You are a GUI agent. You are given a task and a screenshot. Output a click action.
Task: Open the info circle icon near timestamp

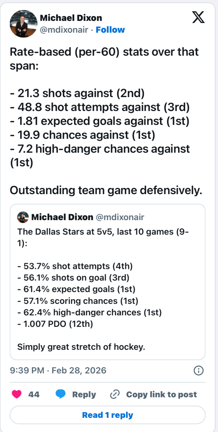pos(198,370)
